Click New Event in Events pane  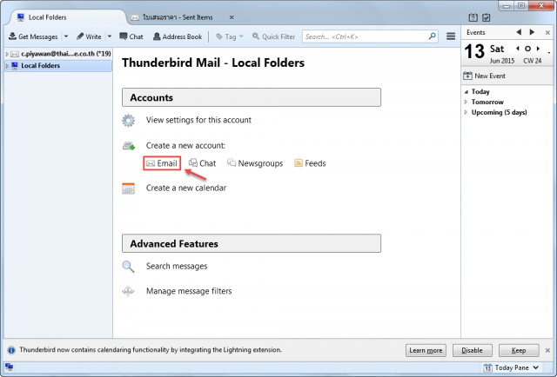pos(484,76)
